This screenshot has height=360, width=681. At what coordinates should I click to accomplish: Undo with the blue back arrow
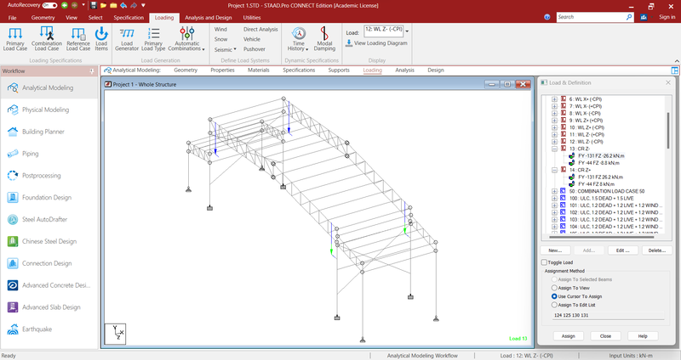click(x=123, y=6)
